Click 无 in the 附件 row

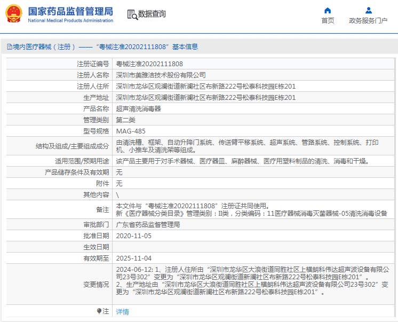pyautogui.click(x=119, y=184)
